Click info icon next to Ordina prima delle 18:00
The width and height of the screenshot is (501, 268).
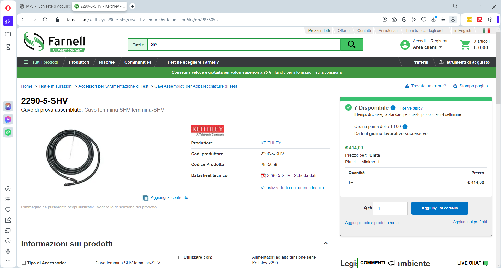pos(405,127)
